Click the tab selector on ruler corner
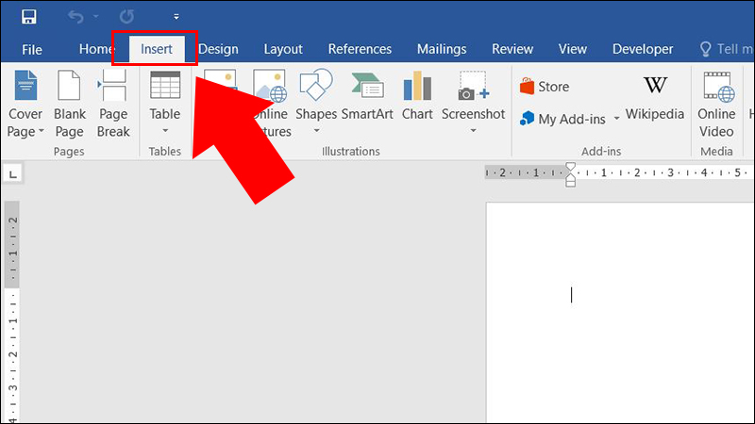 [14, 173]
